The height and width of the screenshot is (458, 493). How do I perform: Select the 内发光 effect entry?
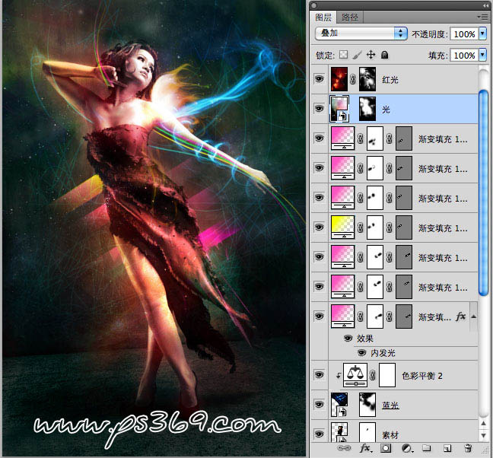point(383,353)
